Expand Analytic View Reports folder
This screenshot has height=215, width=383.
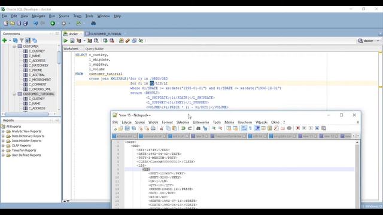[x=3, y=131]
